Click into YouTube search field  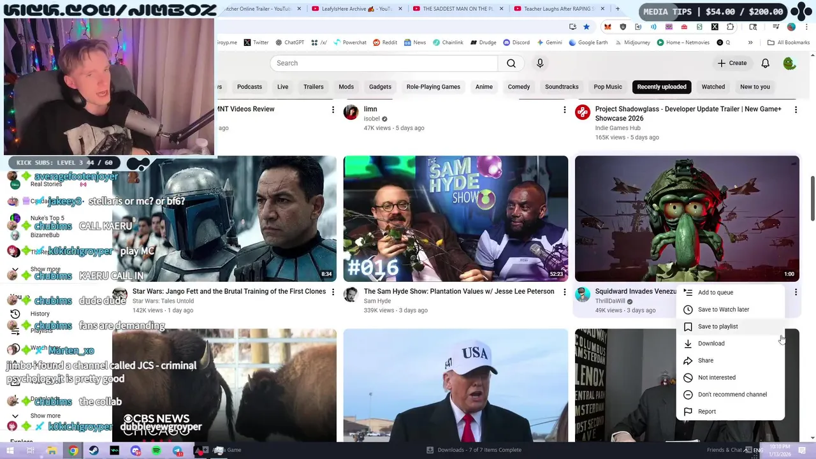384,63
